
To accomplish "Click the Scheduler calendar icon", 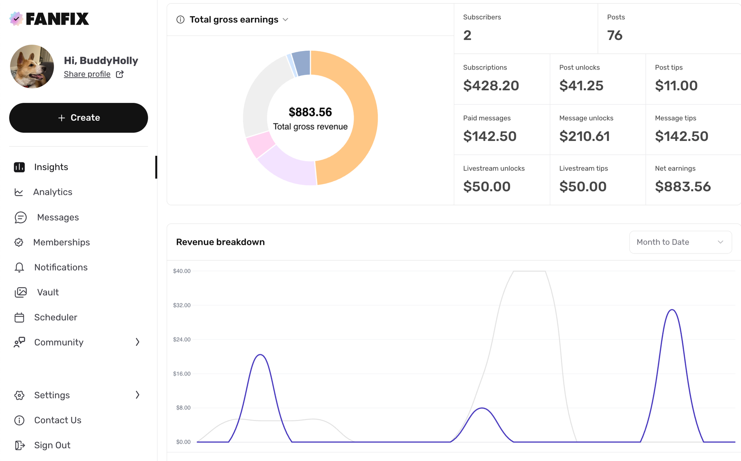I will click(x=19, y=317).
